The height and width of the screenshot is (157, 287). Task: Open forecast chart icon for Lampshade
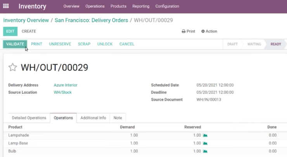[x=205, y=135]
